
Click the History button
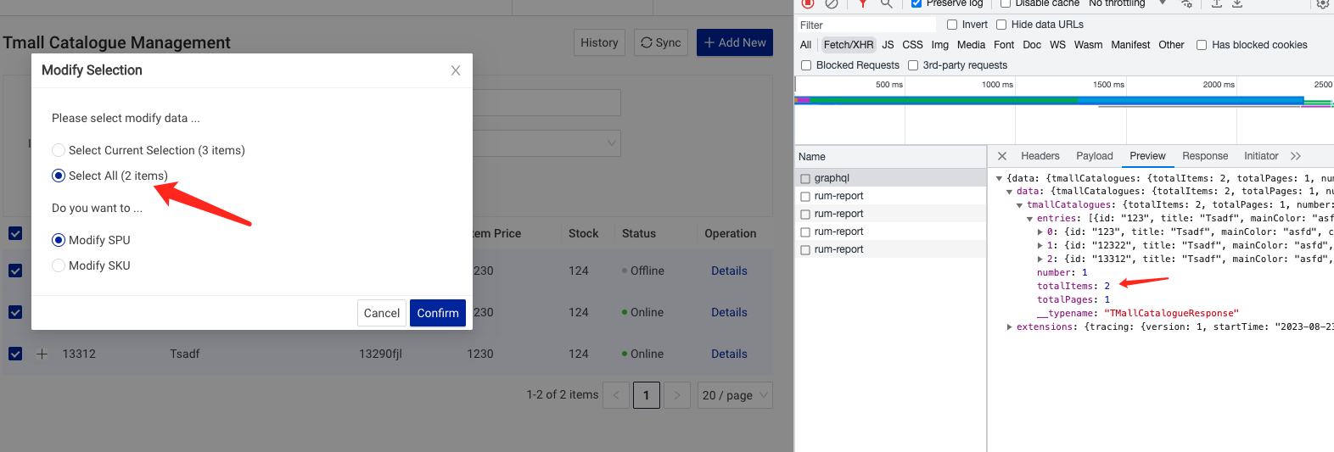tap(599, 42)
